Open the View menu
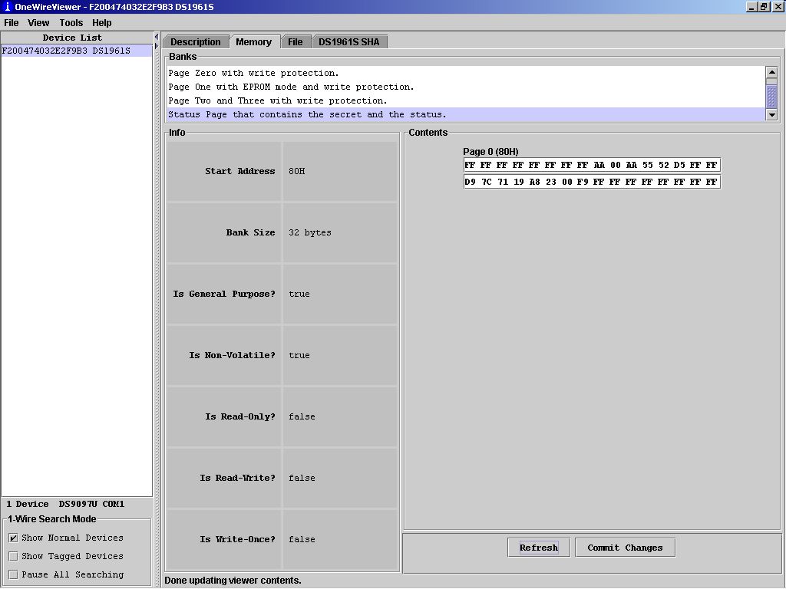The height and width of the screenshot is (589, 786). pyautogui.click(x=38, y=23)
